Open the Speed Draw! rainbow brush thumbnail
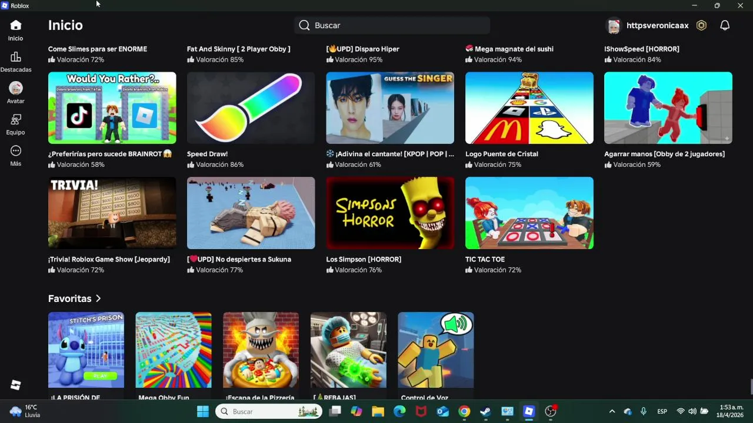753x423 pixels. point(251,108)
